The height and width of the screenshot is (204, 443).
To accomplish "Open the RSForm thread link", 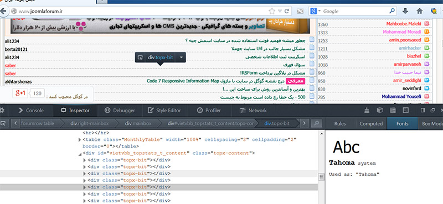I will point(272,73).
